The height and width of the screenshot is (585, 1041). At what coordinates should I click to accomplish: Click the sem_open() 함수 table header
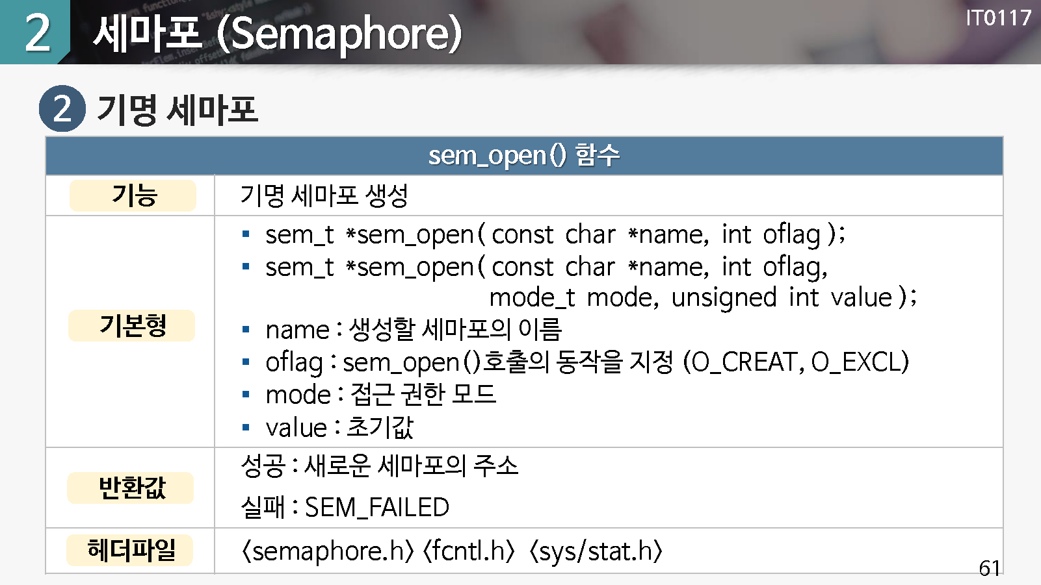click(x=524, y=156)
